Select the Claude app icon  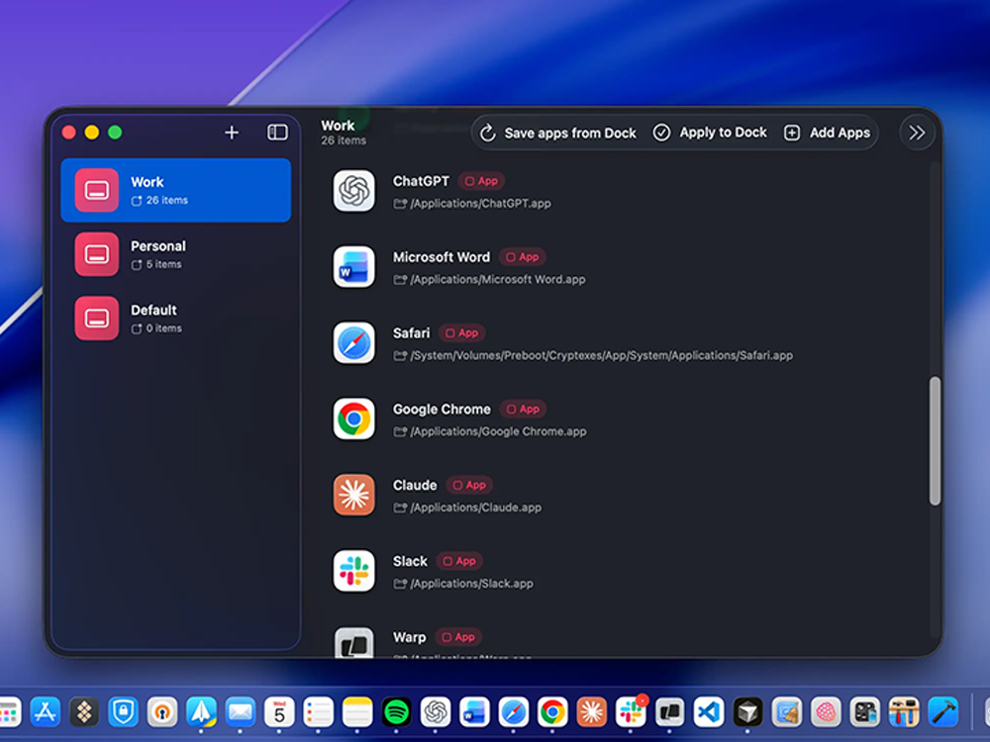(x=353, y=495)
